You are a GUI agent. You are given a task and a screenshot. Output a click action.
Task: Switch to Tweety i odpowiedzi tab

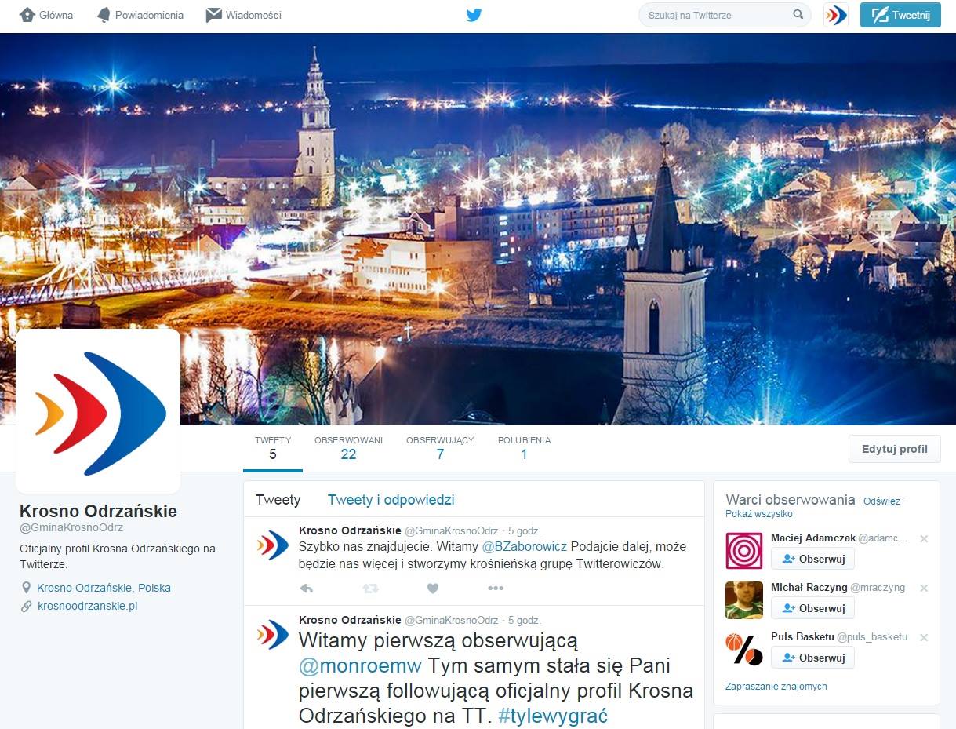click(391, 500)
